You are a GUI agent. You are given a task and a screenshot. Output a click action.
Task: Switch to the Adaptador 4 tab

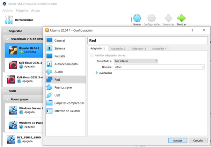tap(159, 48)
